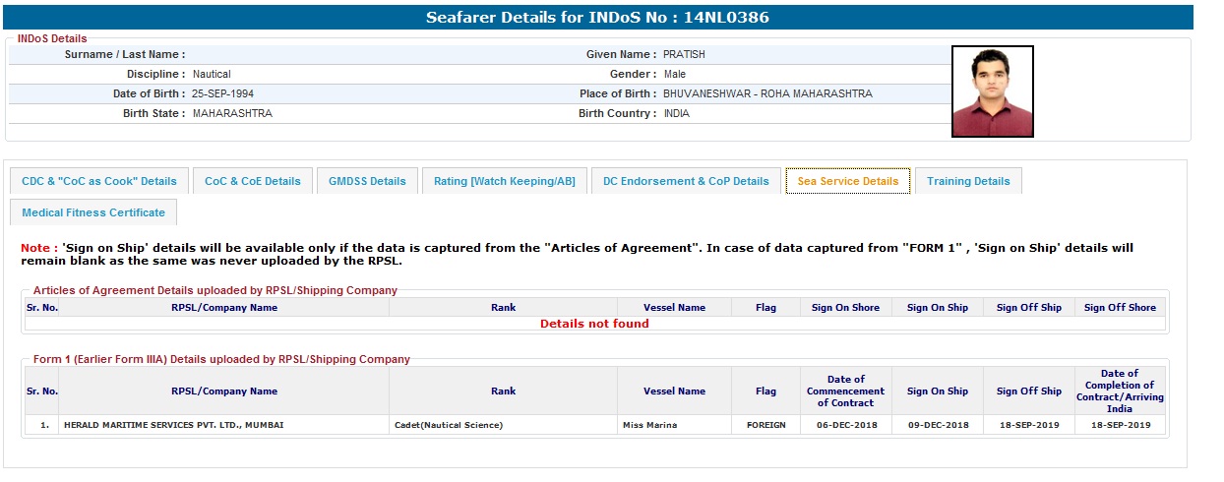Click the seafarer profile photo
The height and width of the screenshot is (482, 1224).
pos(992,91)
